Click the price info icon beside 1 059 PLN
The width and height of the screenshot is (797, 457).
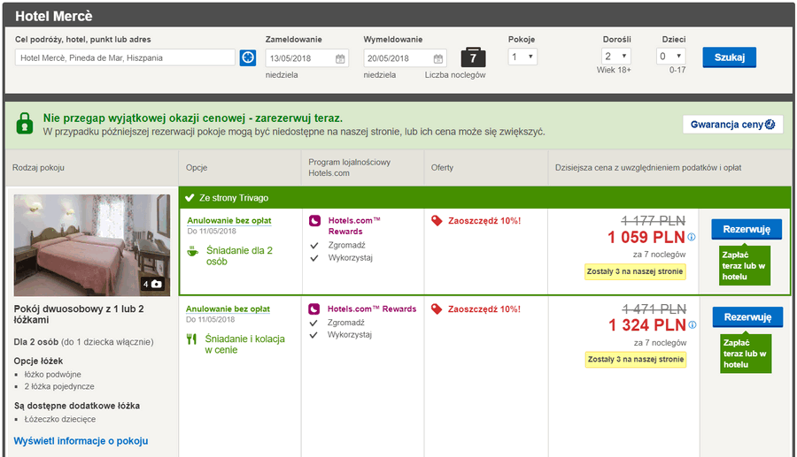[x=692, y=237]
